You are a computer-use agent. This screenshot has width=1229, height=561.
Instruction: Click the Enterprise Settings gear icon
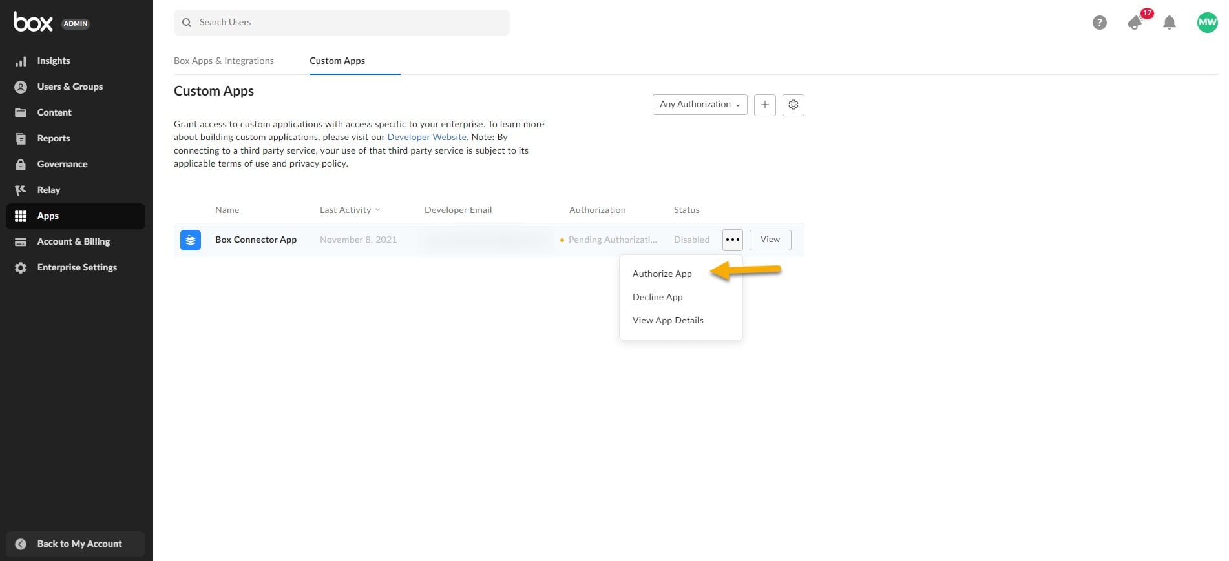coord(21,267)
